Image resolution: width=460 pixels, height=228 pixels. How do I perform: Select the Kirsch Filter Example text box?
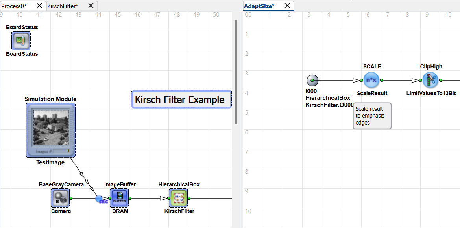point(181,99)
